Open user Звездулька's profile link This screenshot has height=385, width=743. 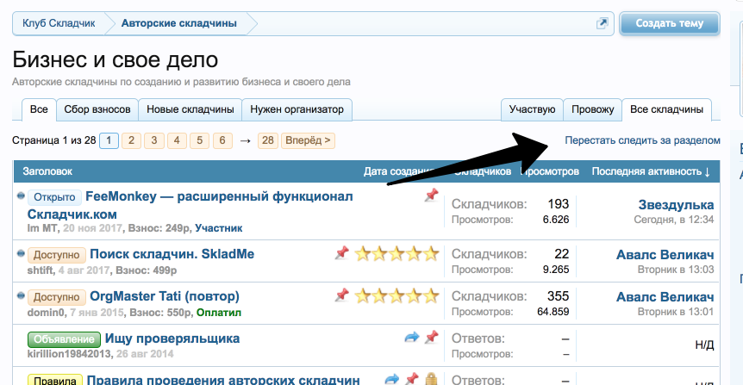click(x=676, y=205)
